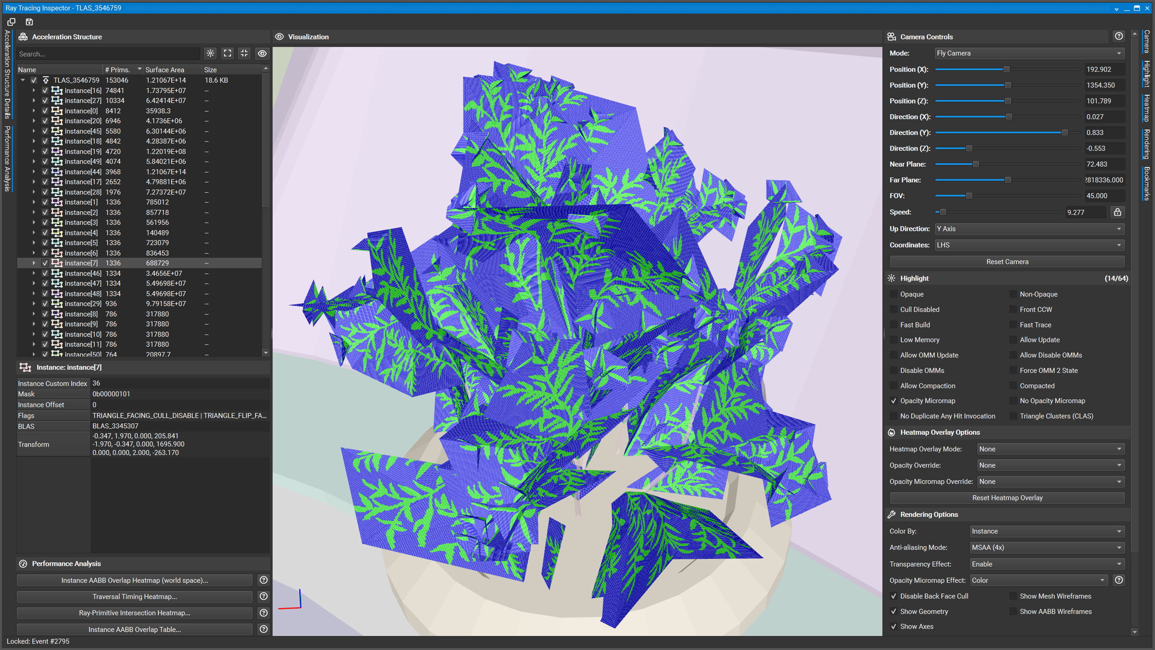
Task: Open the Anti-aliasing Mode dropdown
Action: tap(1046, 547)
